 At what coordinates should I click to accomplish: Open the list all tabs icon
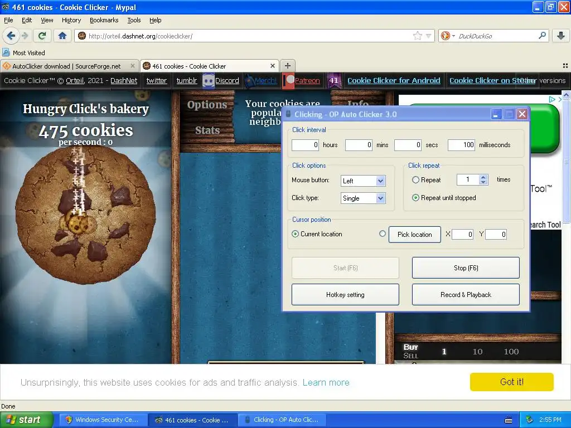pyautogui.click(x=565, y=66)
